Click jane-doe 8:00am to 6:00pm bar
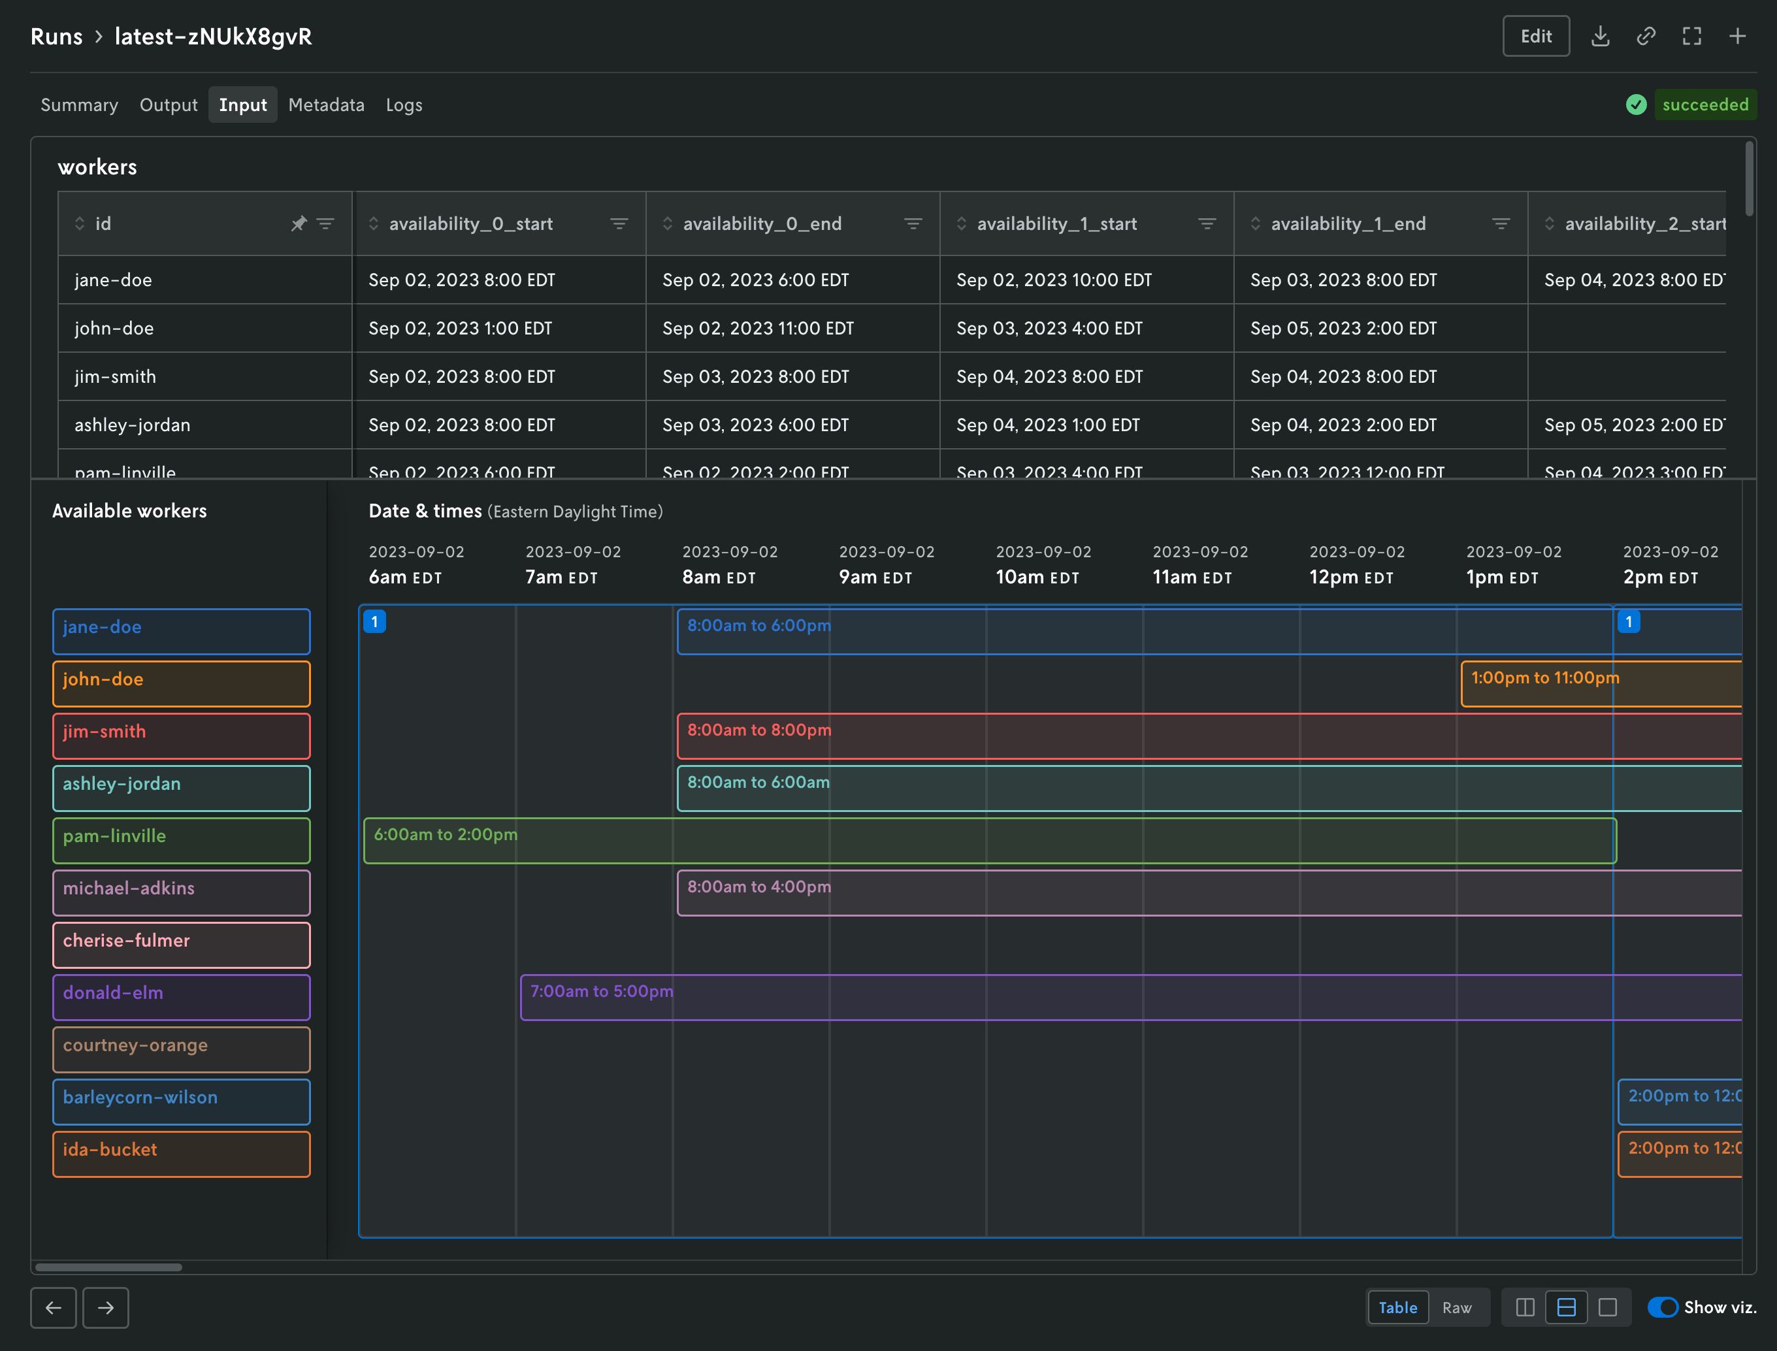Screen dimensions: 1777x1351 pyautogui.click(x=1209, y=631)
